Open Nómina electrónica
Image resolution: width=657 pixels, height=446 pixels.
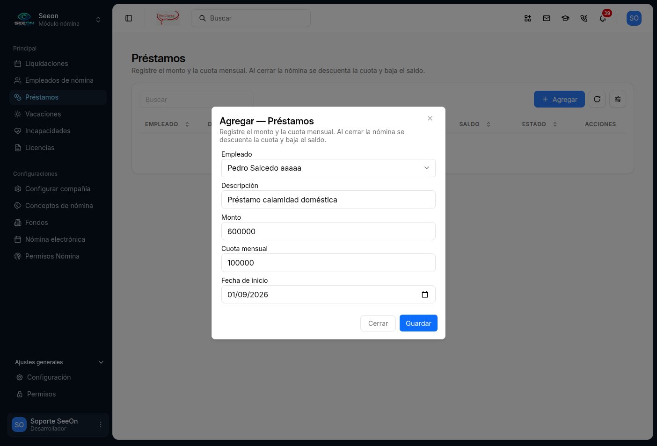[x=58, y=239]
